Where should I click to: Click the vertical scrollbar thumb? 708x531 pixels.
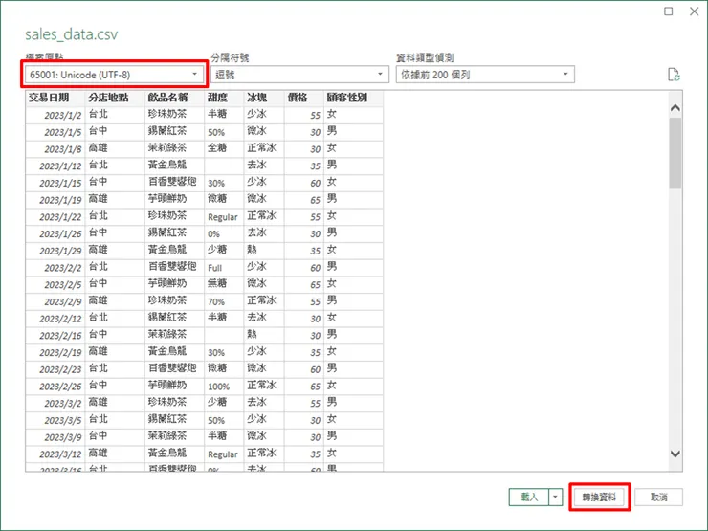tap(675, 153)
